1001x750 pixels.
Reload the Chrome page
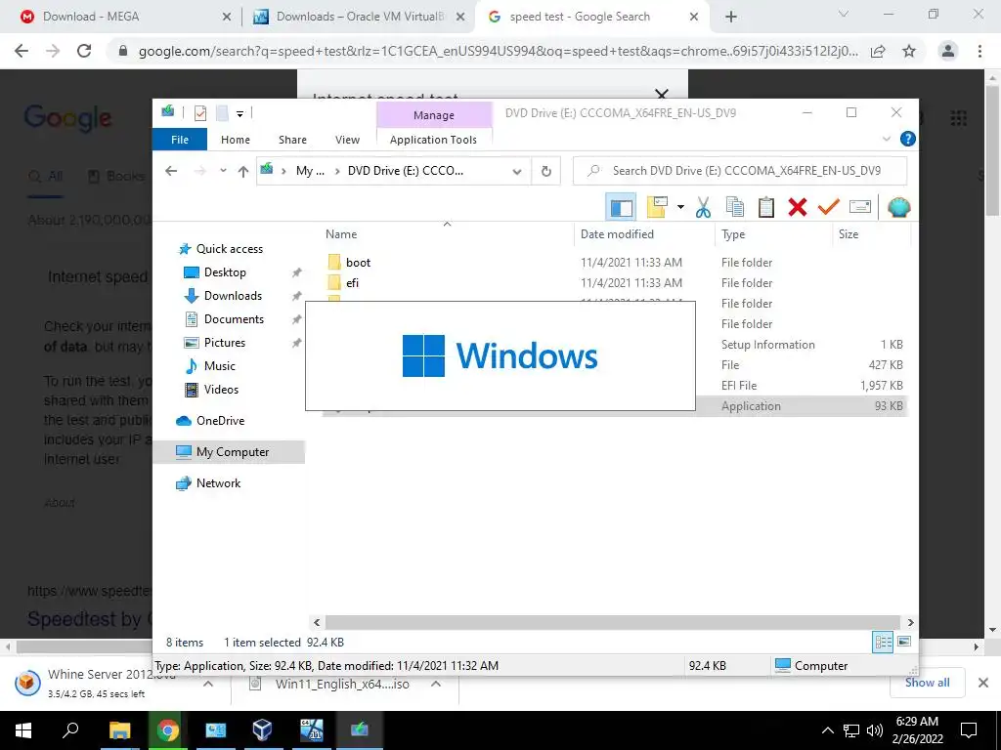84,51
